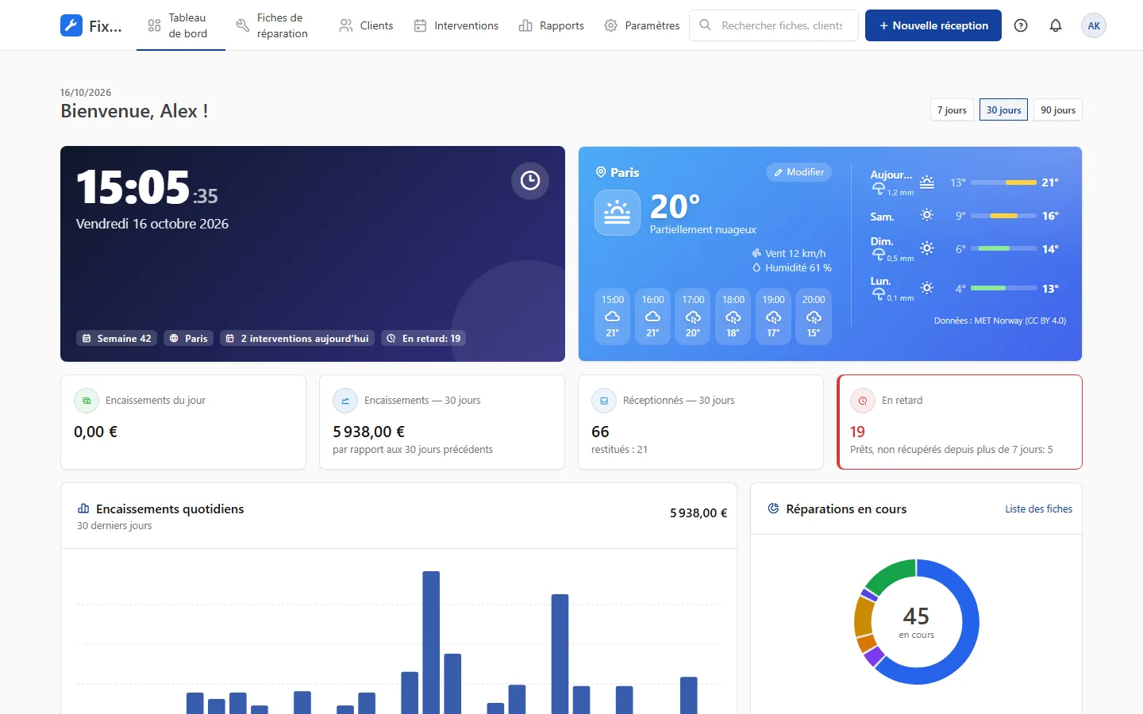
Task: Select the 30 jours period
Action: (x=1003, y=110)
